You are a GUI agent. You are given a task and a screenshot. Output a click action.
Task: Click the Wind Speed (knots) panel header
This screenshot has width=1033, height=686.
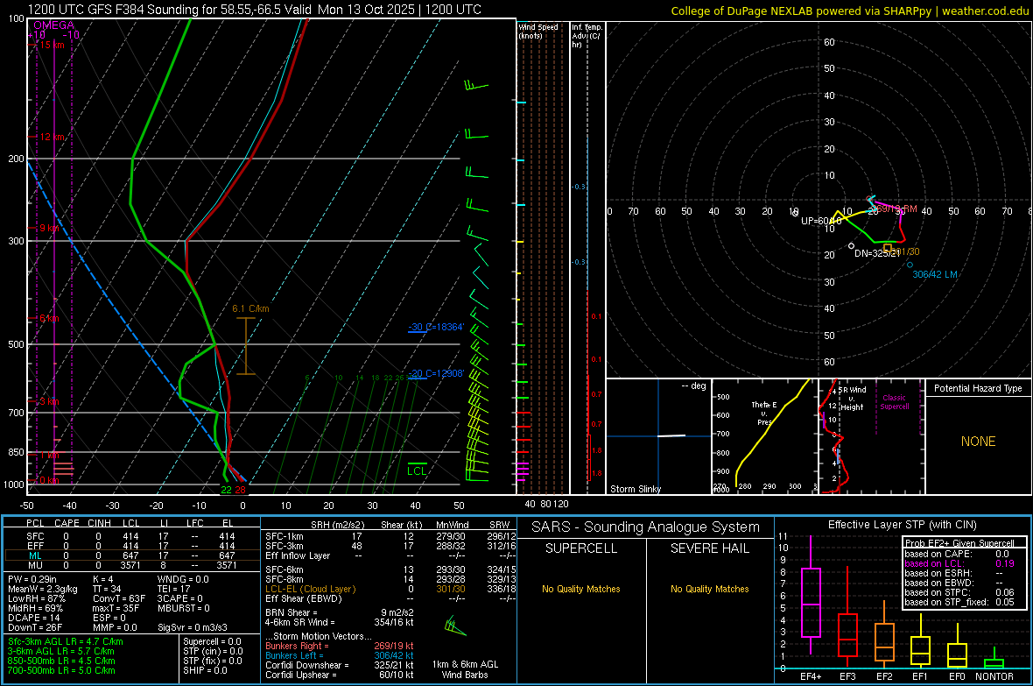(x=538, y=31)
